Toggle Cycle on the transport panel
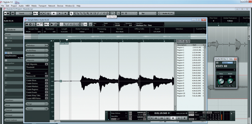 click(168, 118)
